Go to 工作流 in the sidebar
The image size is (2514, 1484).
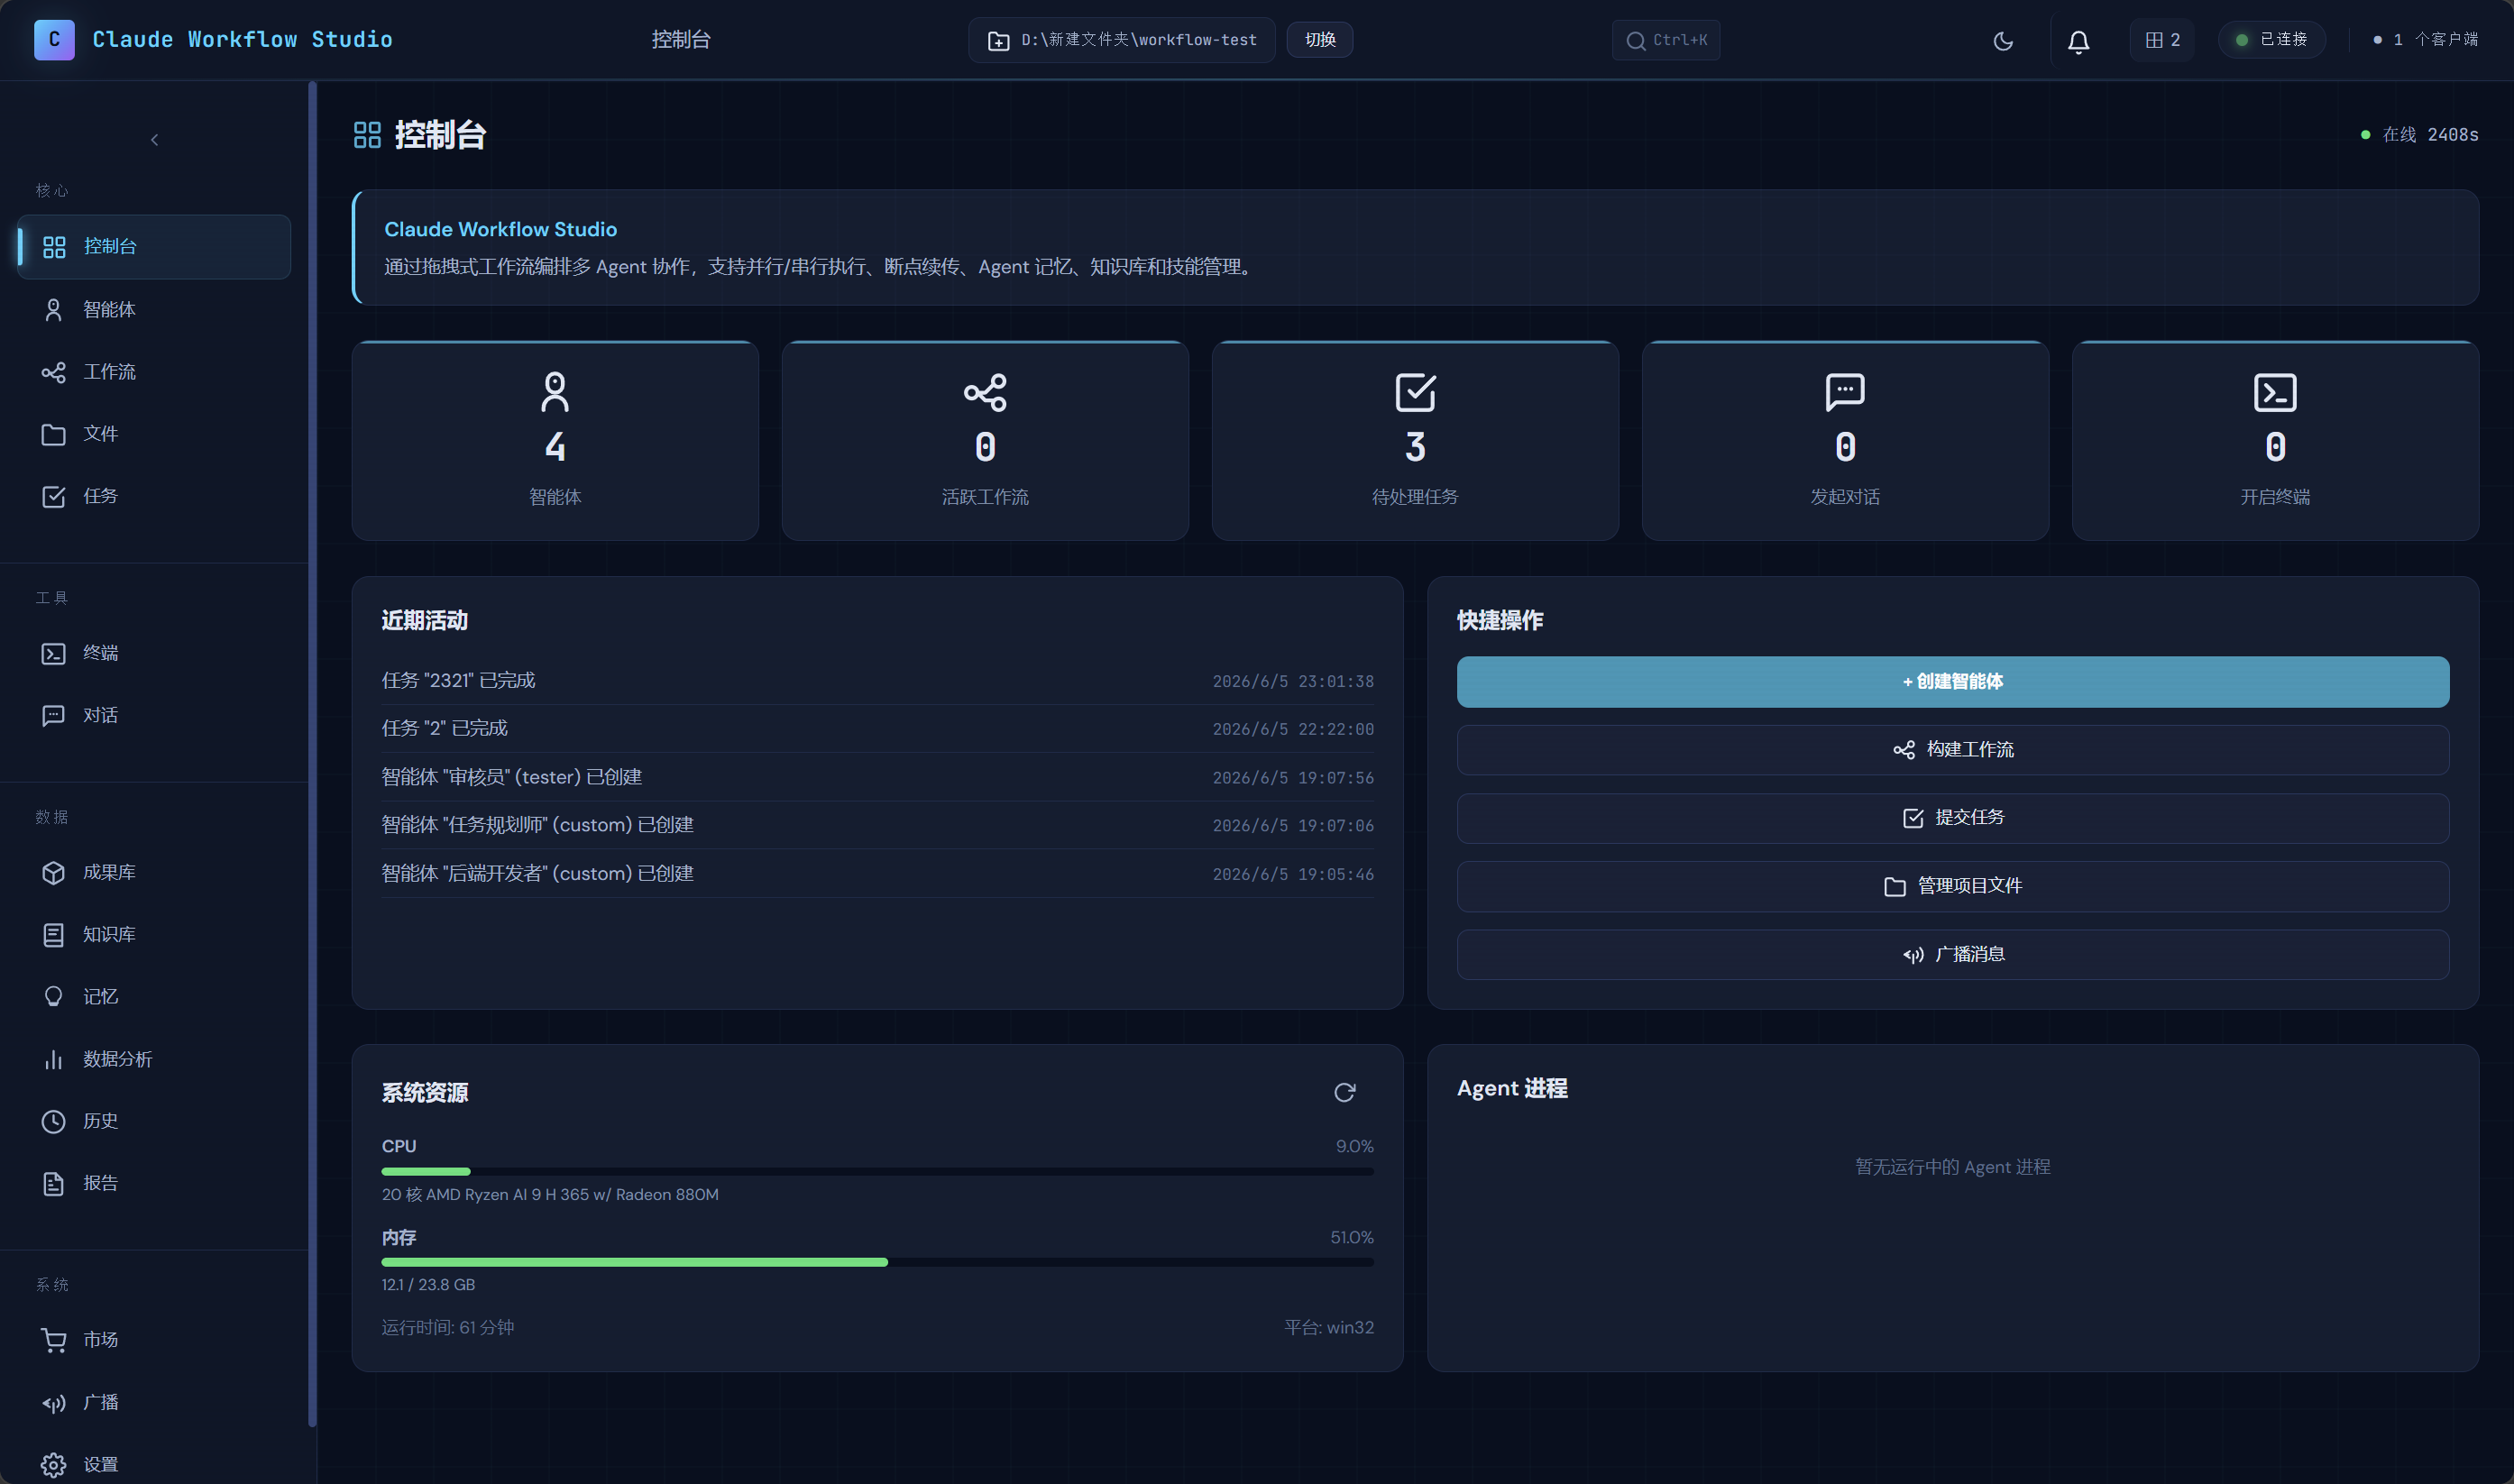[x=154, y=372]
